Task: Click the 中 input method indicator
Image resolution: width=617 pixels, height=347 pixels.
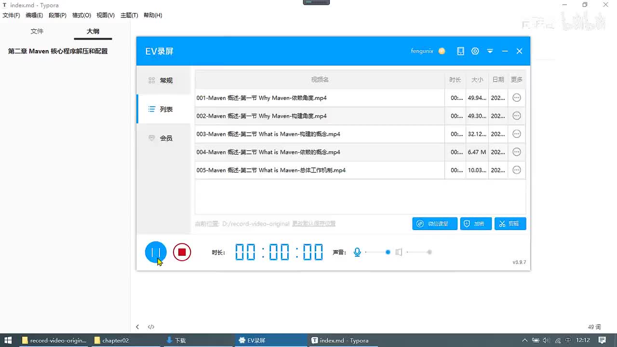Action: pyautogui.click(x=568, y=340)
